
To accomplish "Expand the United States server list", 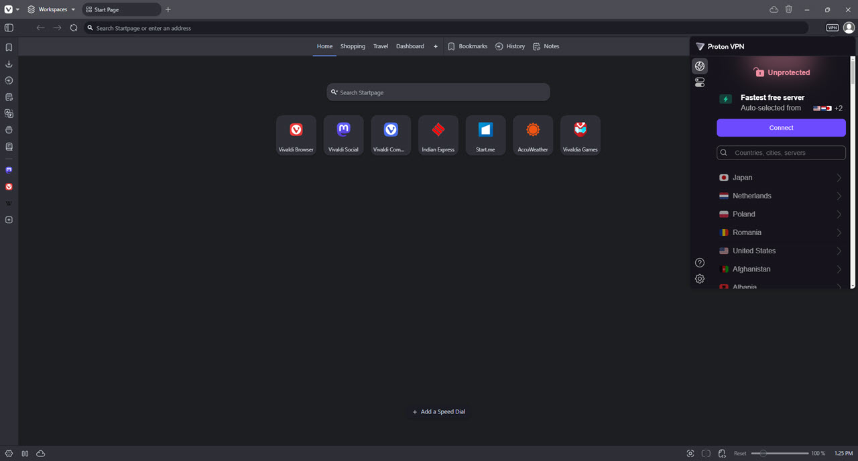I will tap(839, 251).
